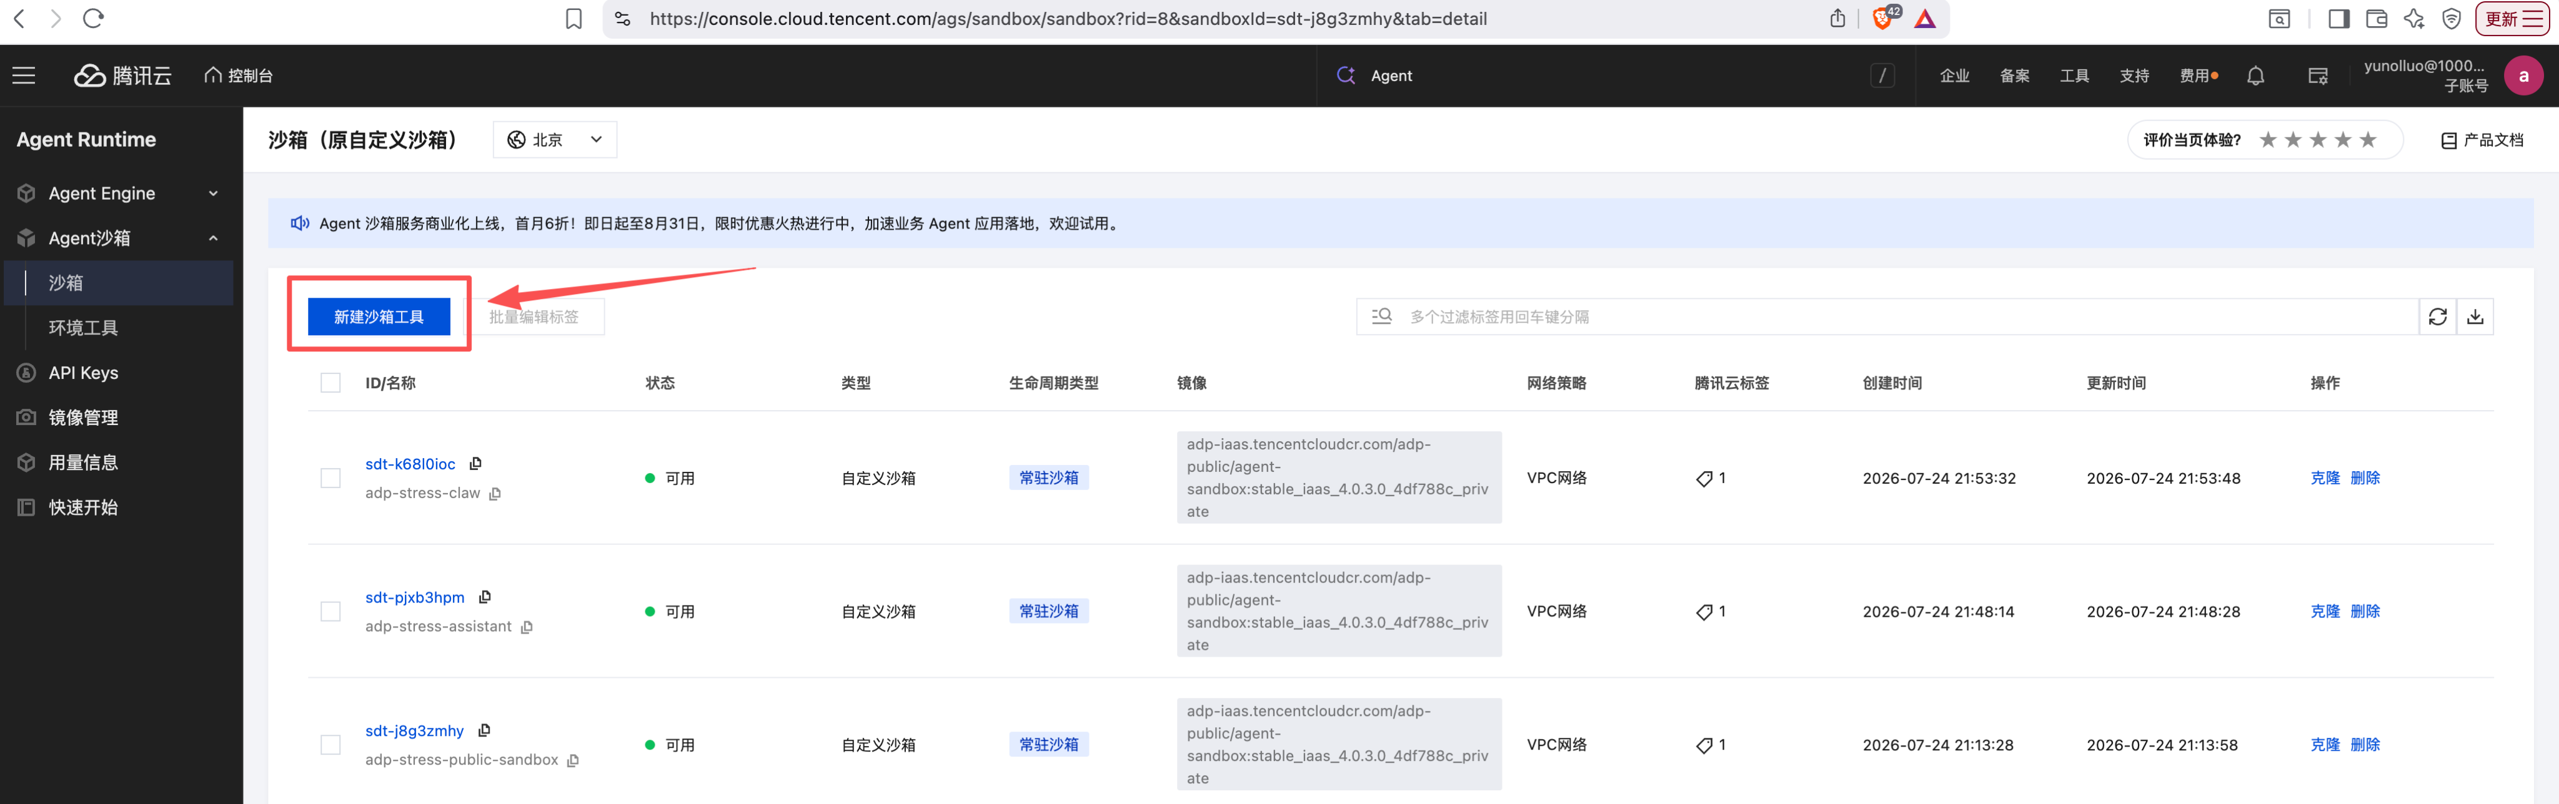Open the 控制台 home link

pos(239,76)
